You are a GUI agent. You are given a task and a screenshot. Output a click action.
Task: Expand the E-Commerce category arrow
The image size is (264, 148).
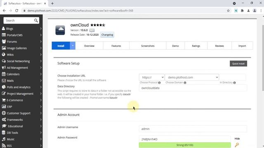point(41,100)
